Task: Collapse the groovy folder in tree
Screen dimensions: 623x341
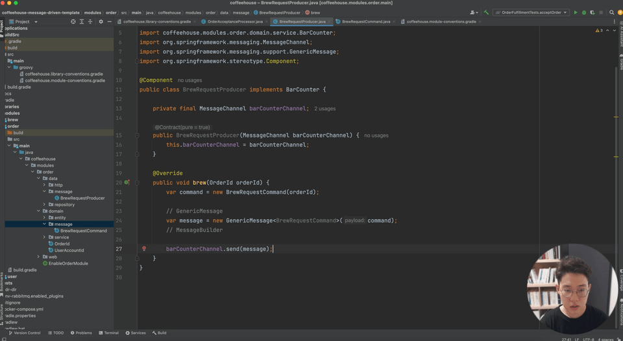Action: click(x=9, y=67)
